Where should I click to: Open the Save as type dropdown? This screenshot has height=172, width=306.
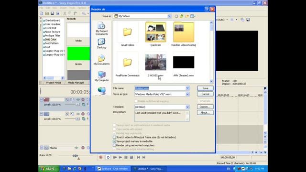[x=187, y=94]
